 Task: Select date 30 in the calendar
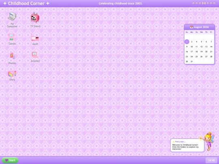tap(187, 62)
